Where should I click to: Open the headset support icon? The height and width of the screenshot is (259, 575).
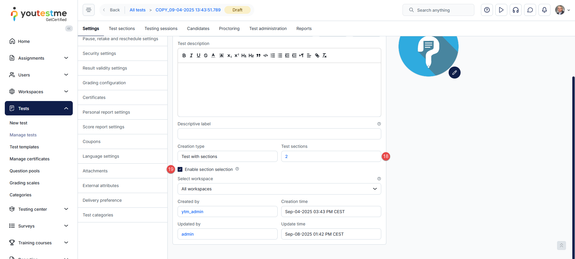(x=515, y=10)
